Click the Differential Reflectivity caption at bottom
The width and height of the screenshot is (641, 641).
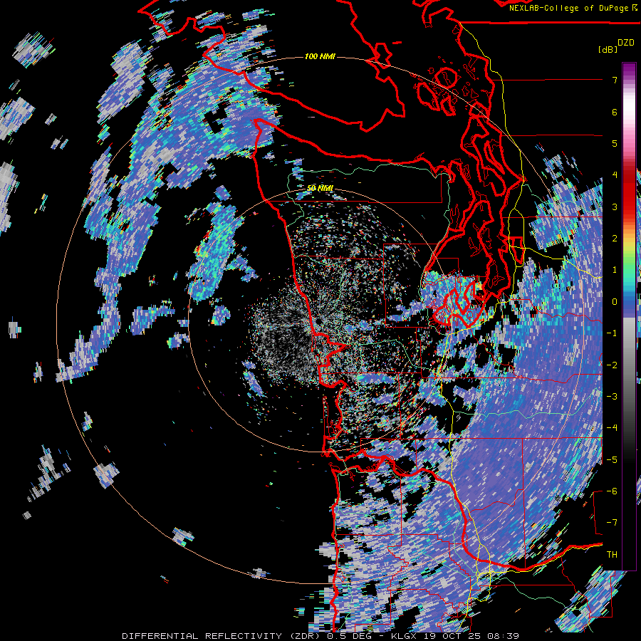tap(320, 636)
